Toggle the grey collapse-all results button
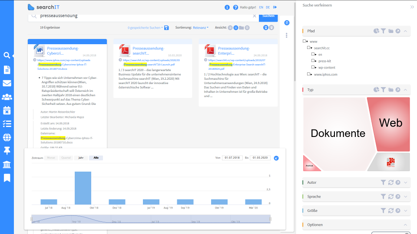 click(x=271, y=28)
